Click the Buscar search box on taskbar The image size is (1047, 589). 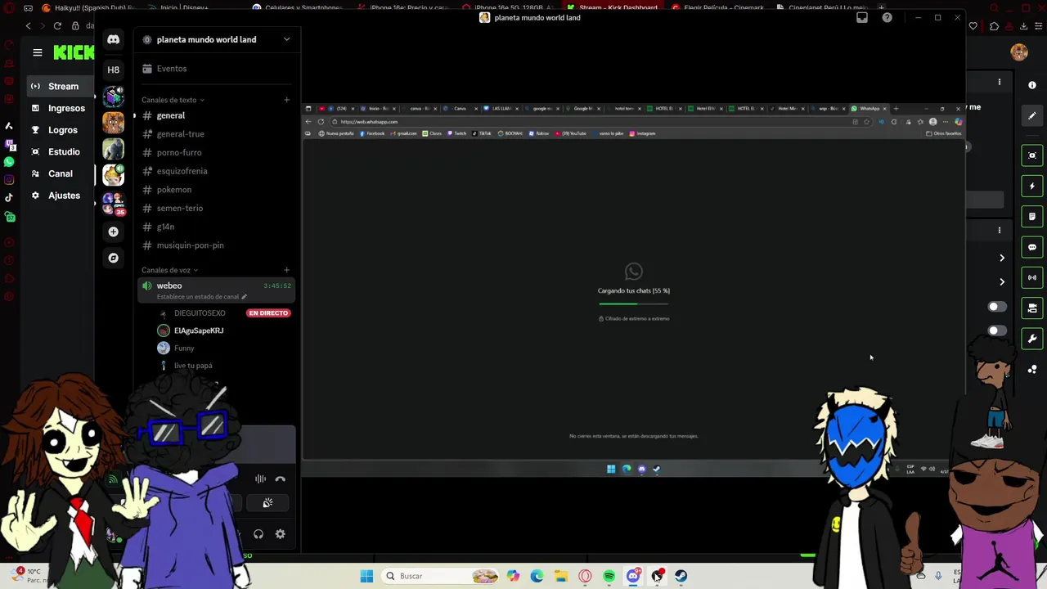click(440, 576)
